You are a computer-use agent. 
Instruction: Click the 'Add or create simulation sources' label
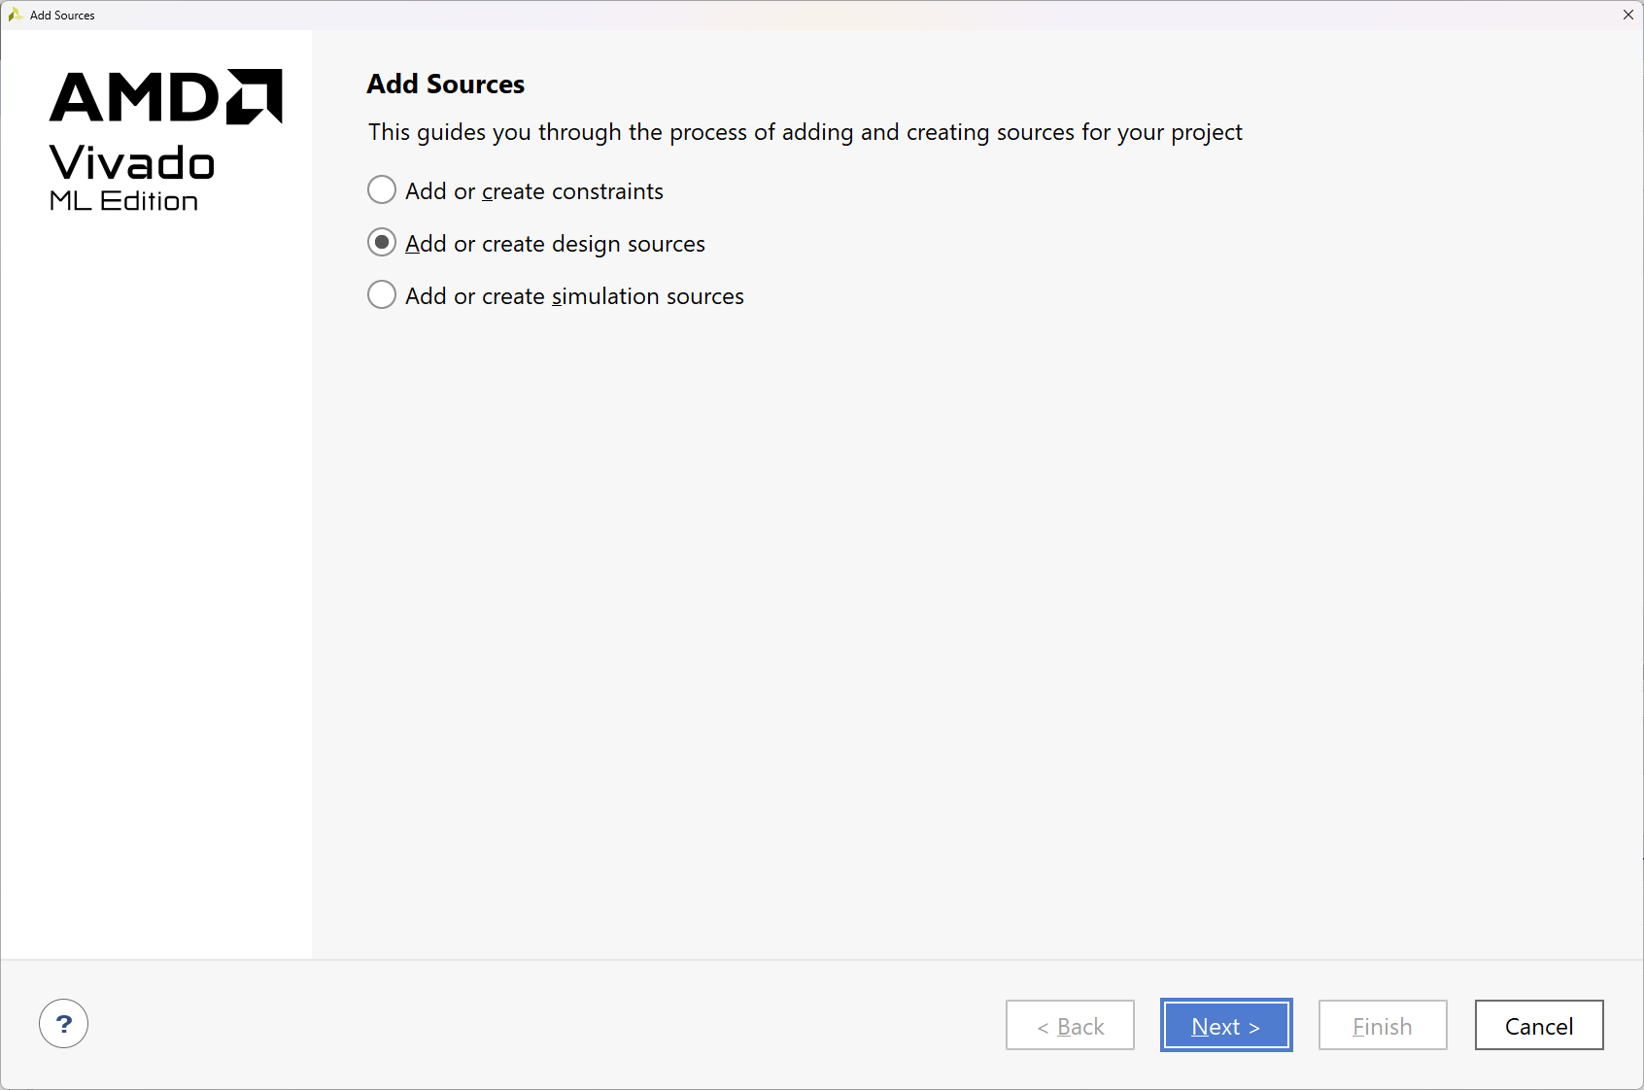pos(574,296)
